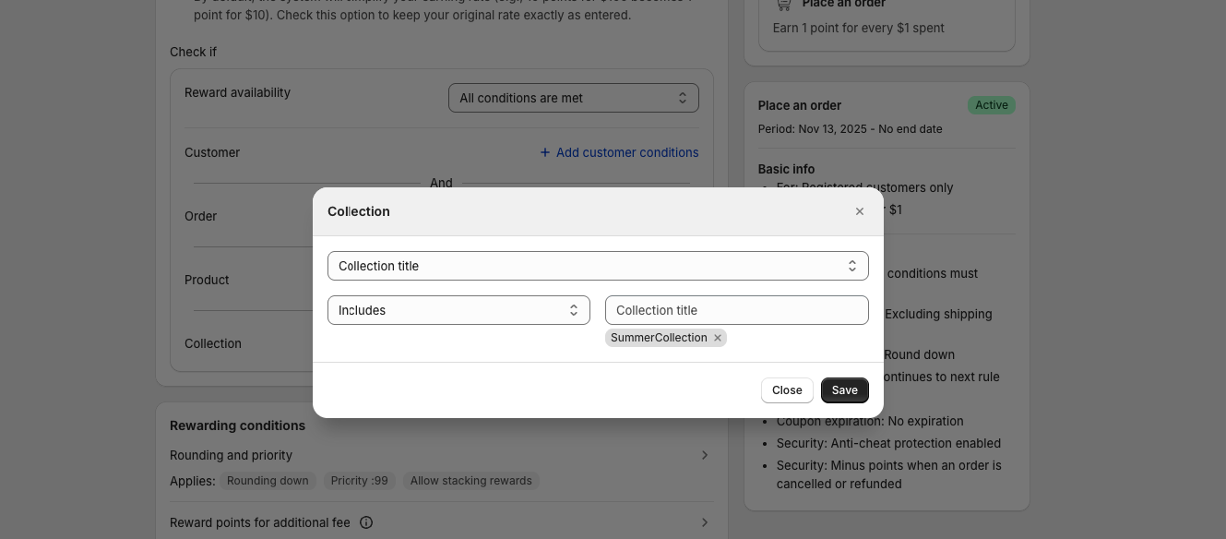
Task: Select the Priority :99 tag
Action: pyautogui.click(x=359, y=481)
